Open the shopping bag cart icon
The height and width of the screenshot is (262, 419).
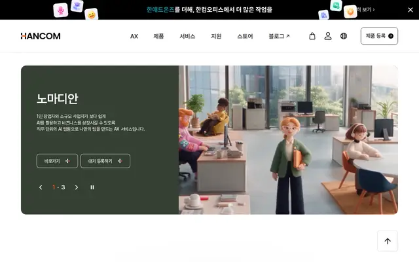(x=312, y=36)
